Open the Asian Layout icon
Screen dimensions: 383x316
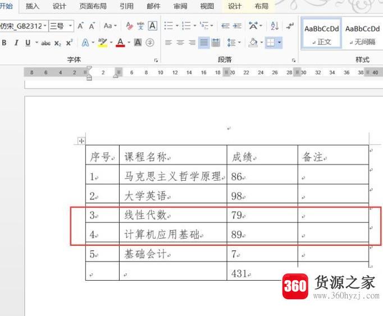[x=253, y=25]
